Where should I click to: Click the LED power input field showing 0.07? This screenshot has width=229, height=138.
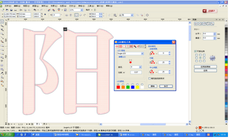[x=136, y=72]
